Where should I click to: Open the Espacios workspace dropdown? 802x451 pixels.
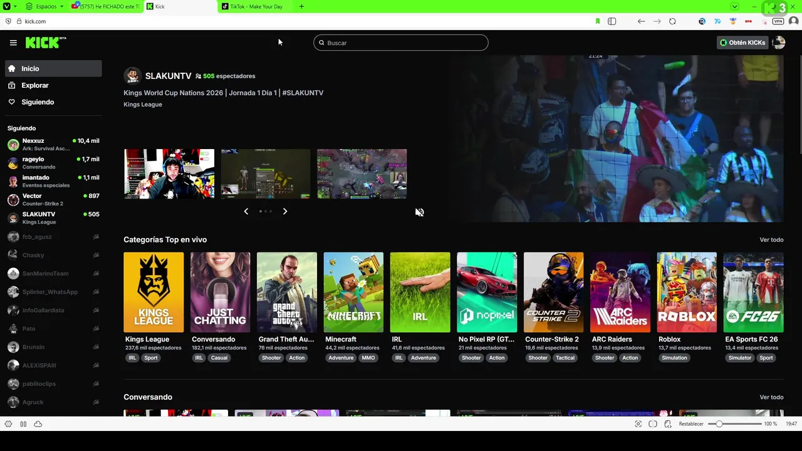click(45, 6)
